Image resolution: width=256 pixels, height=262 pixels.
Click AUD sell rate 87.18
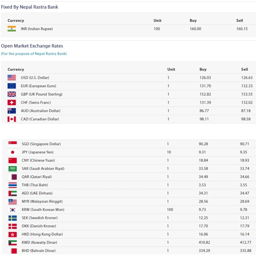coord(246,111)
